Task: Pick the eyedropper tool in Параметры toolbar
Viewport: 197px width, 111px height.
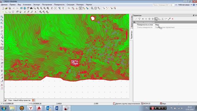Action: pos(169,19)
